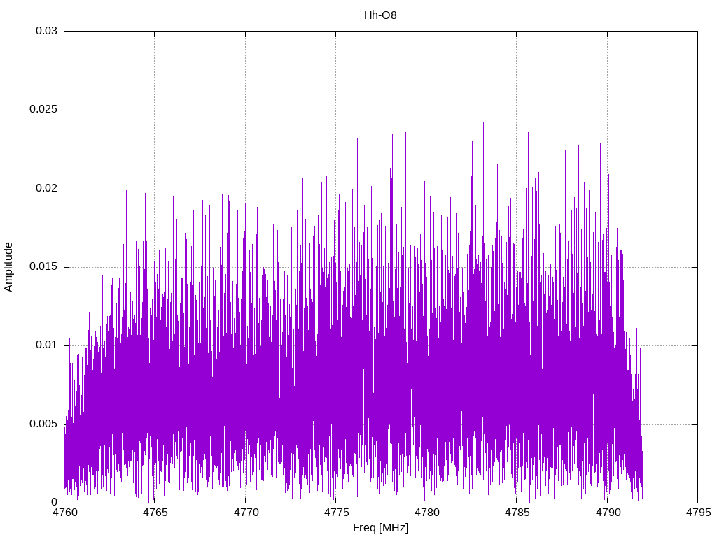Click the Freq [MHz] x-axis label
Image resolution: width=717 pixels, height=537 pixels.
pyautogui.click(x=380, y=528)
